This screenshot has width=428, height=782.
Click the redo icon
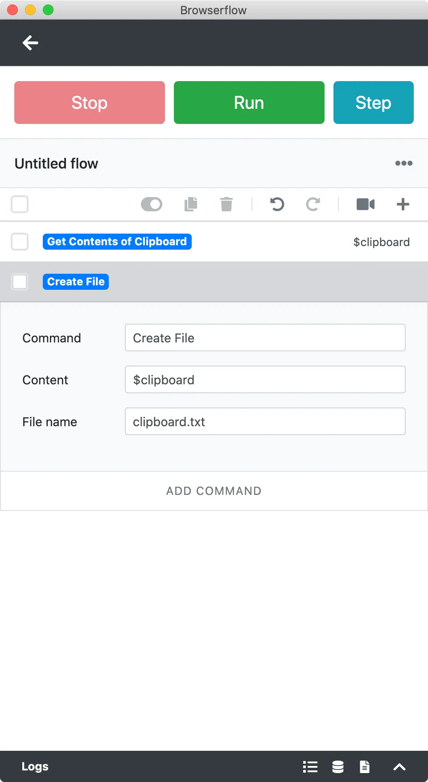313,204
